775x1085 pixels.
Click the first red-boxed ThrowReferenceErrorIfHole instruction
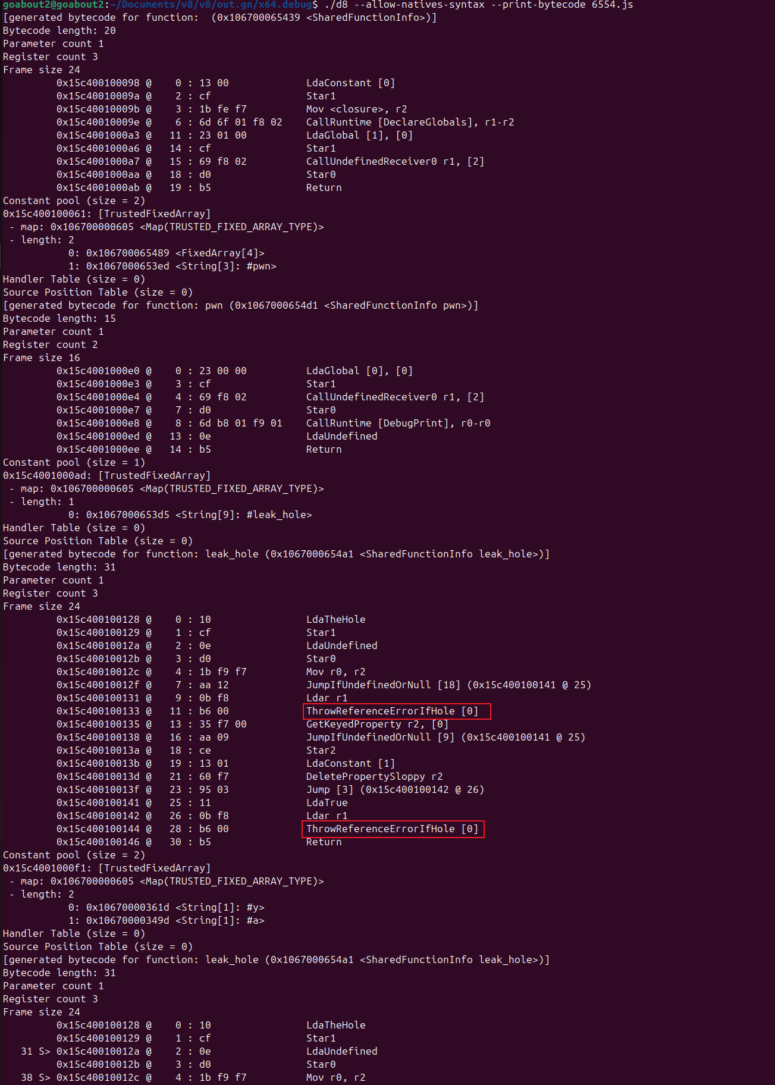[x=397, y=711]
